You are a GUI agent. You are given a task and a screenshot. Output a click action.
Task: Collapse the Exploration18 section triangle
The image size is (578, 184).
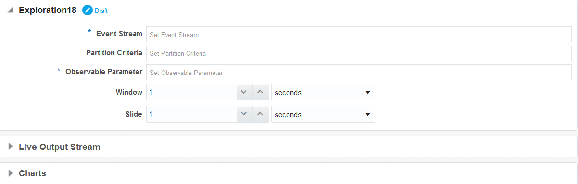pos(11,10)
